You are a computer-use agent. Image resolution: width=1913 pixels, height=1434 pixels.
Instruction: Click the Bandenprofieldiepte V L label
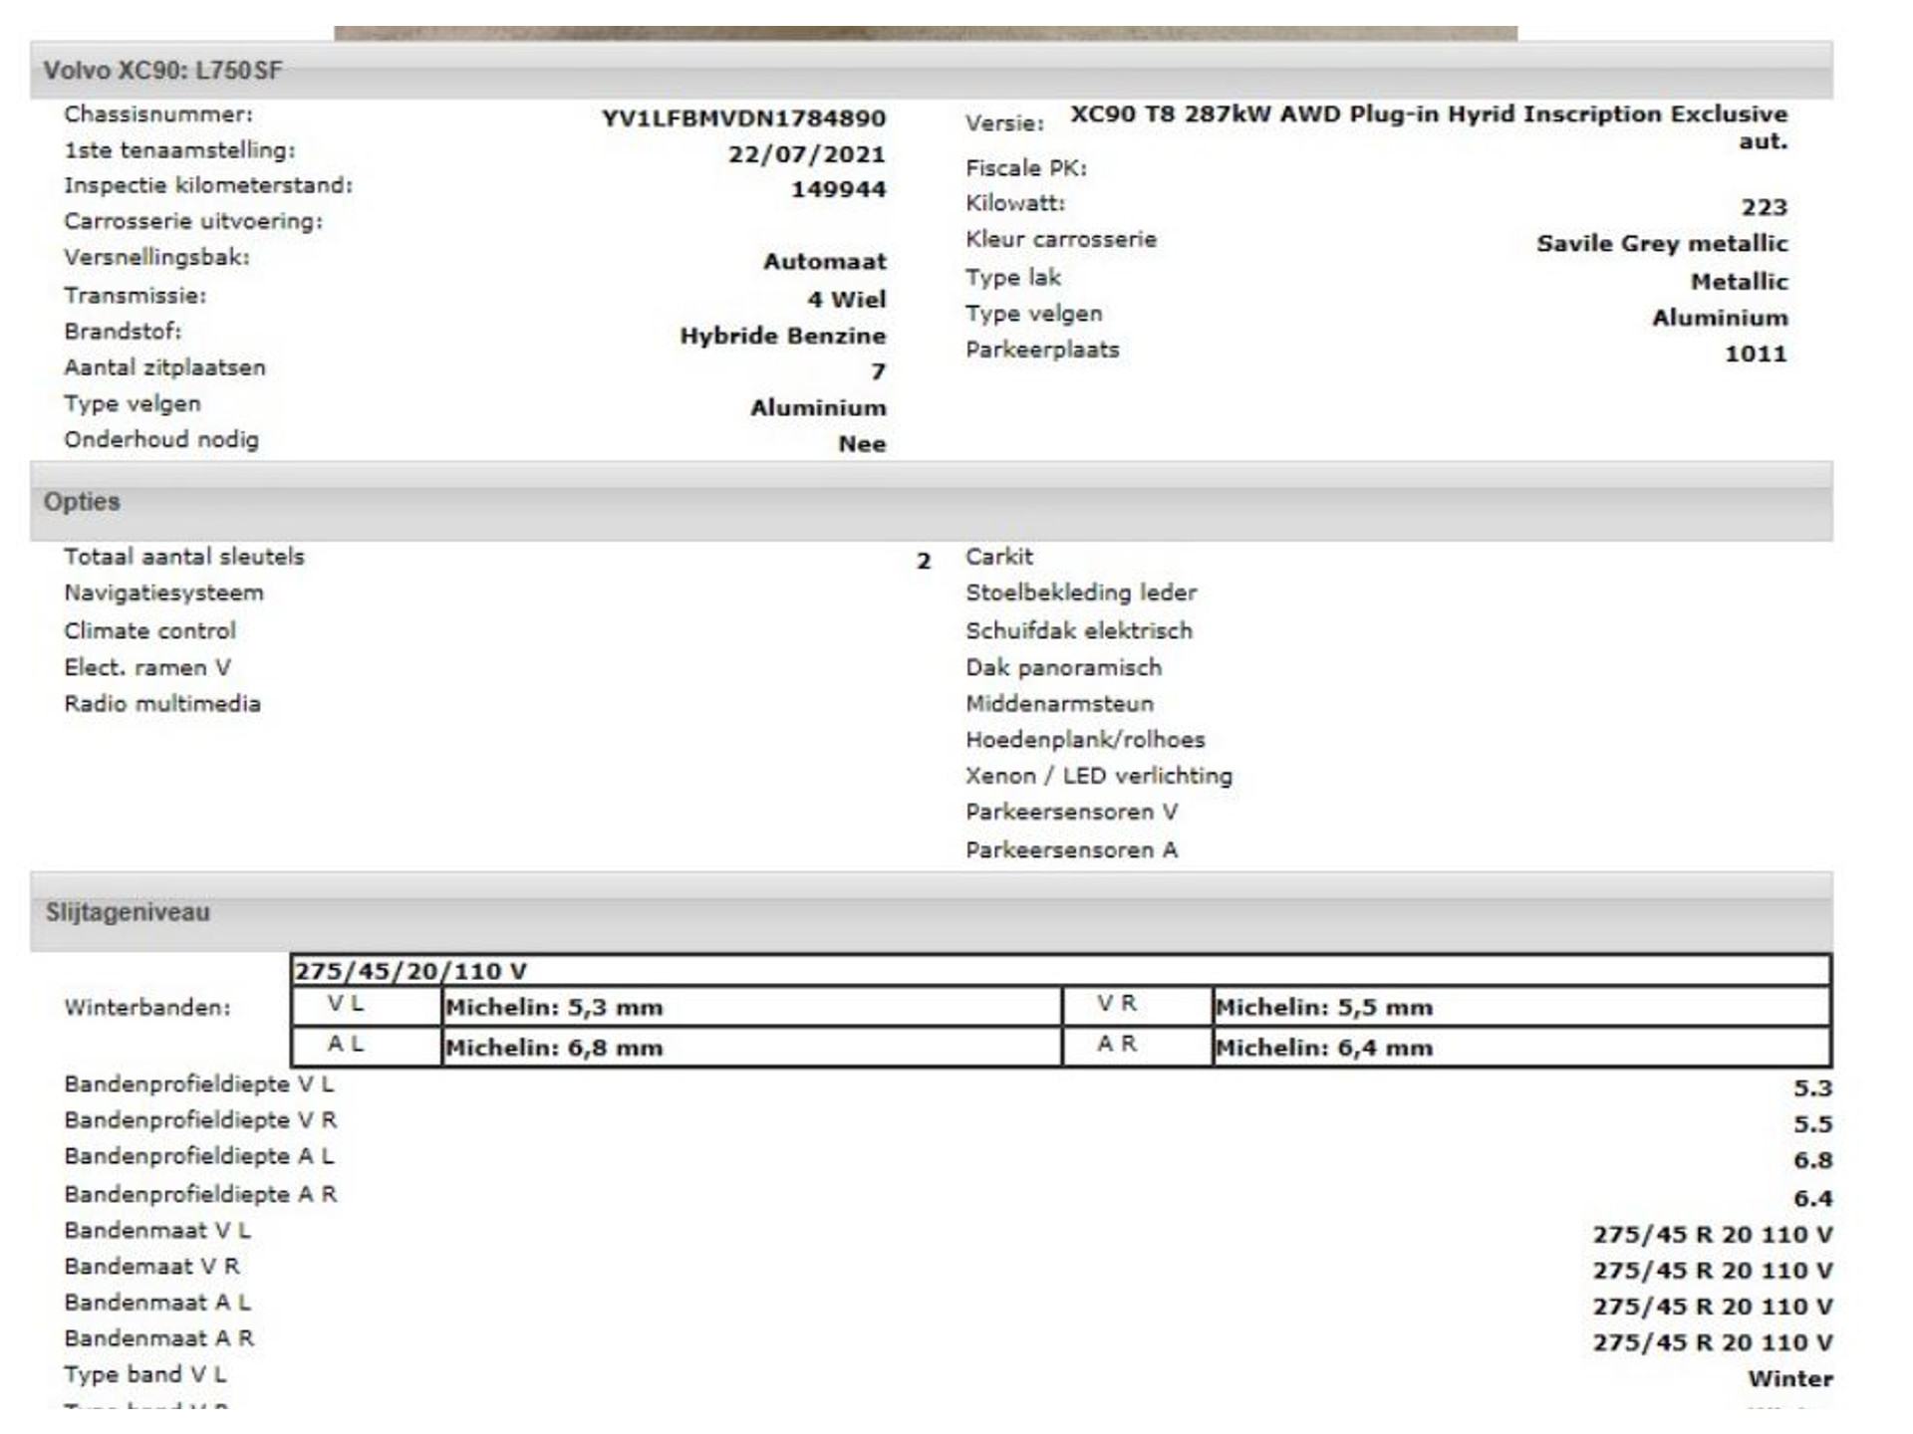pyautogui.click(x=199, y=1084)
